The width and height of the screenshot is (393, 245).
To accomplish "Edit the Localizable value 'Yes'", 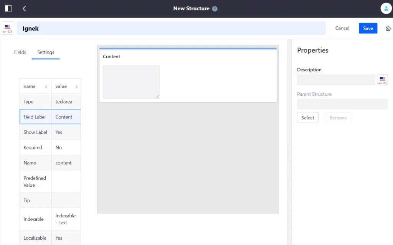I will tap(66, 238).
